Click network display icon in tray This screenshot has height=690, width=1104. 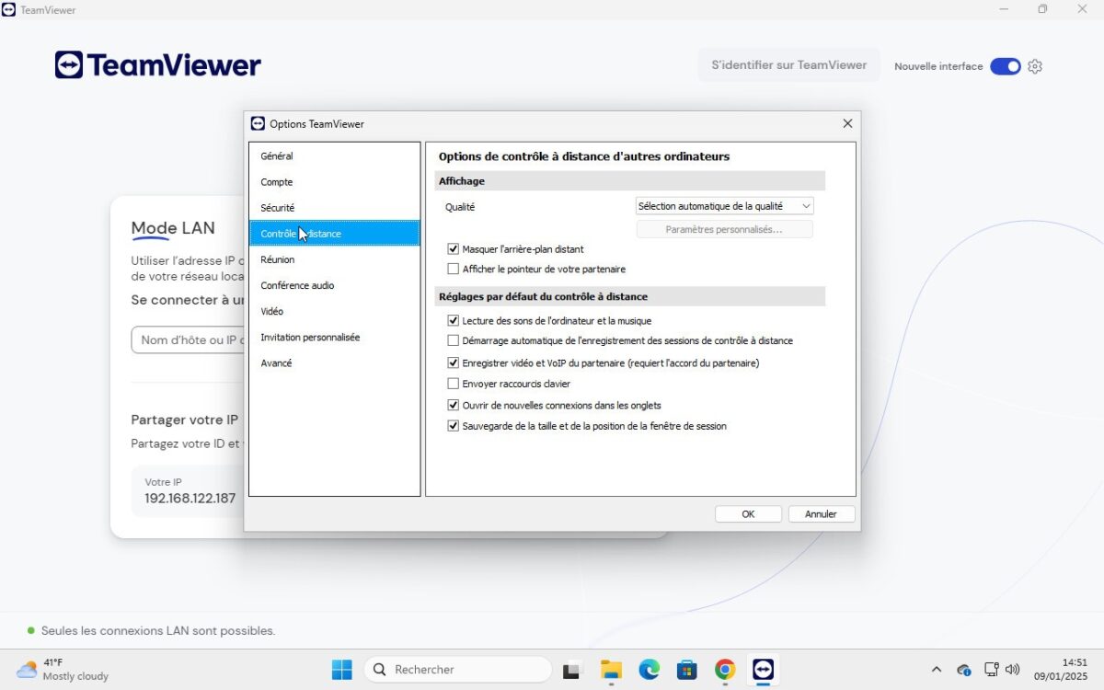pos(991,670)
